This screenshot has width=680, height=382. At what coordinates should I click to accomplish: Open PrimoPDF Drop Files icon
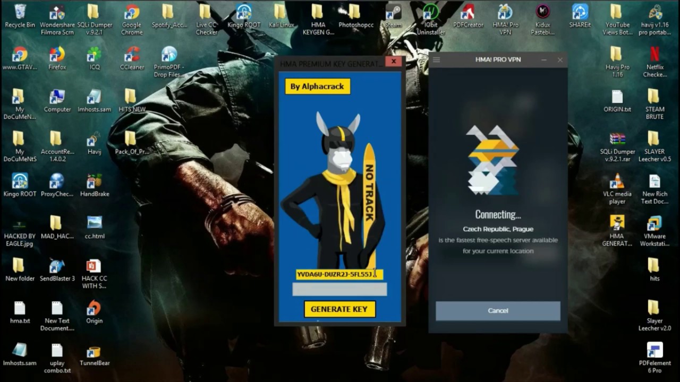[169, 62]
